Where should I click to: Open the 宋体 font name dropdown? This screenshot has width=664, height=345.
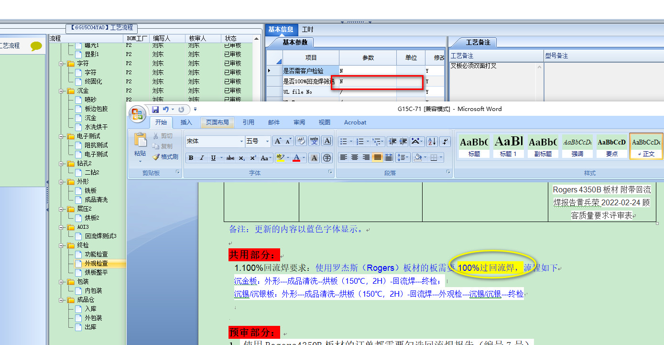coord(241,141)
